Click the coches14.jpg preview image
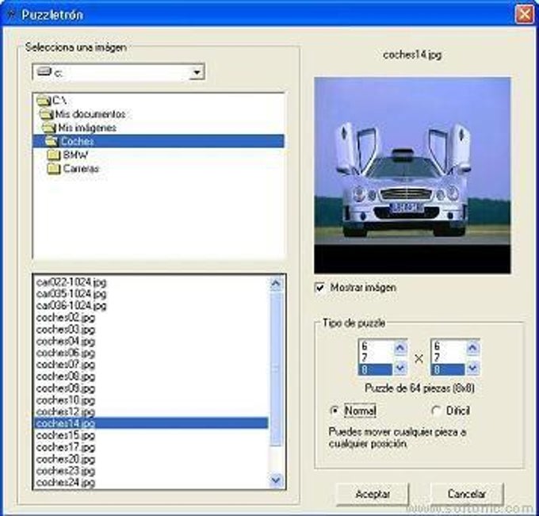This screenshot has height=516, width=539. pos(412,175)
